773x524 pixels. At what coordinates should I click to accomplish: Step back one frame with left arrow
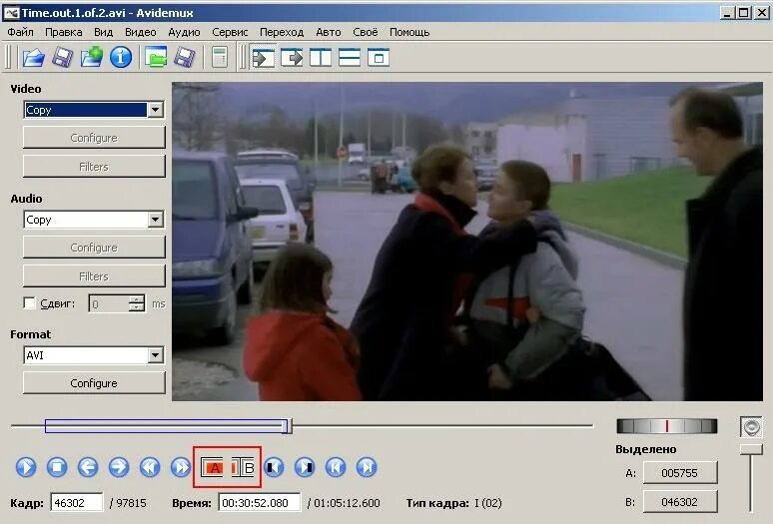pos(88,467)
